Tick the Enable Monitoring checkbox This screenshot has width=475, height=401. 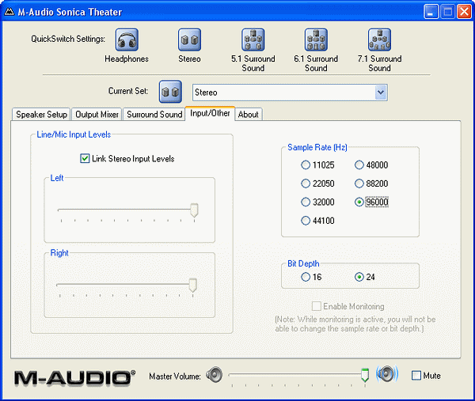coord(316,306)
